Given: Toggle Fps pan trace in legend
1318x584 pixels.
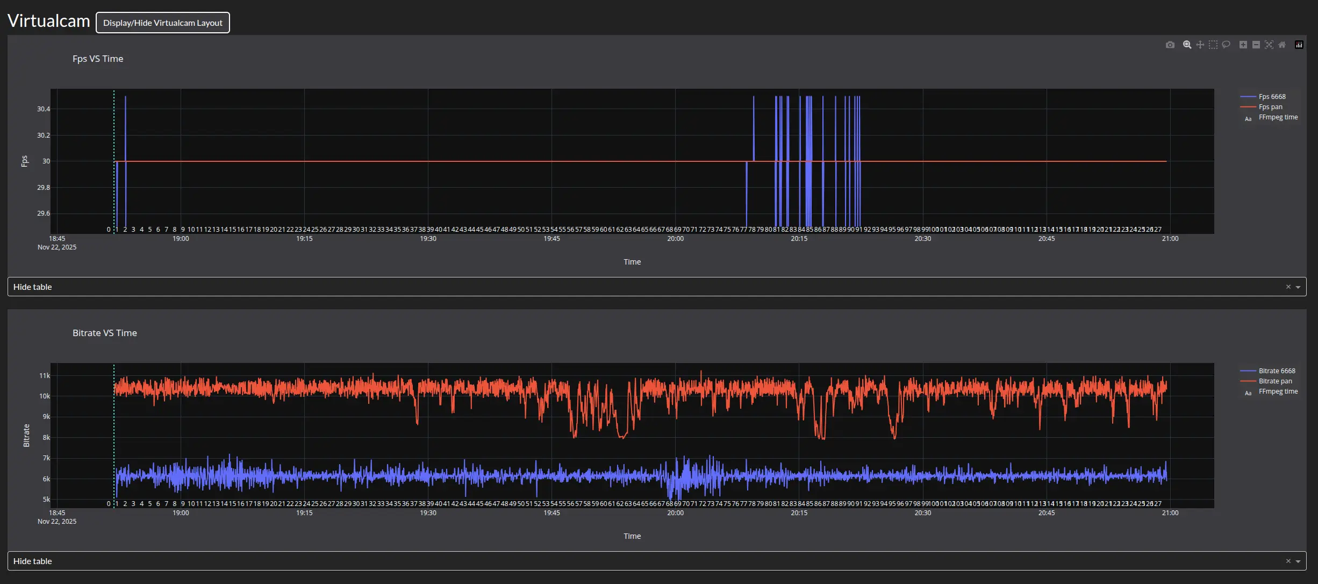Looking at the screenshot, I should coord(1270,107).
